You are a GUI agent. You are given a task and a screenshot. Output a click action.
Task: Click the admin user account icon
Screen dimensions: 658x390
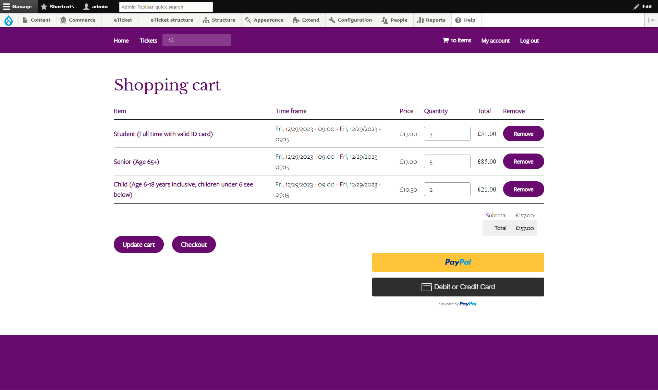coord(86,7)
